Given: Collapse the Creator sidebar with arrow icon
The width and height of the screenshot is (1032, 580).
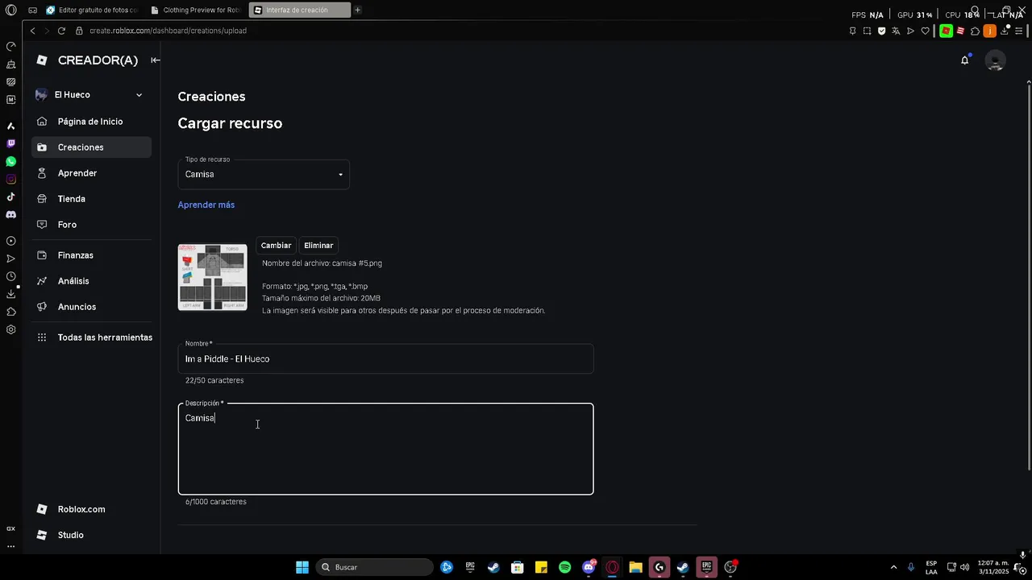Looking at the screenshot, I should coord(156,60).
